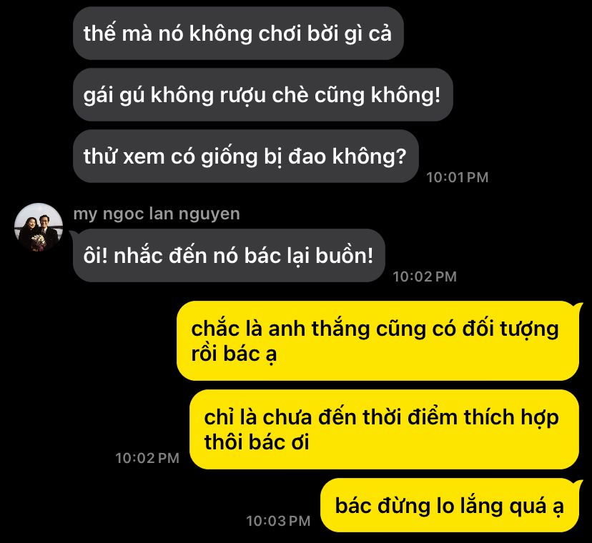This screenshot has width=592, height=543.
Task: Select the "thử xem có giống bị đao không?" bubble
Action: click(246, 156)
